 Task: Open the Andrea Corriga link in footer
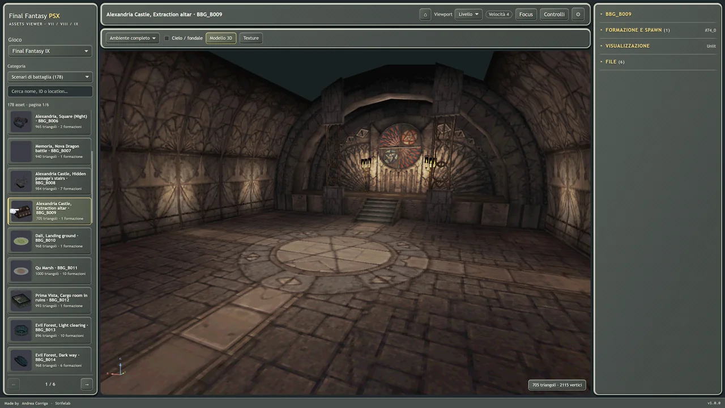click(x=35, y=403)
